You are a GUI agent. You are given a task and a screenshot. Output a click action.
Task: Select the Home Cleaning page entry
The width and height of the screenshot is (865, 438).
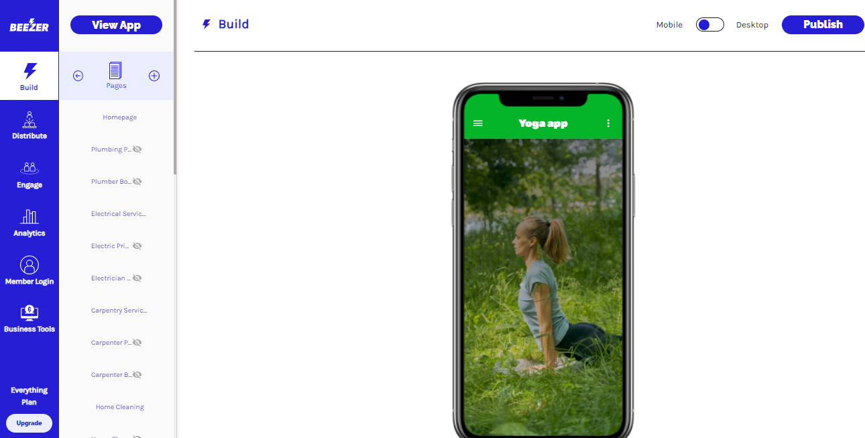tap(119, 407)
